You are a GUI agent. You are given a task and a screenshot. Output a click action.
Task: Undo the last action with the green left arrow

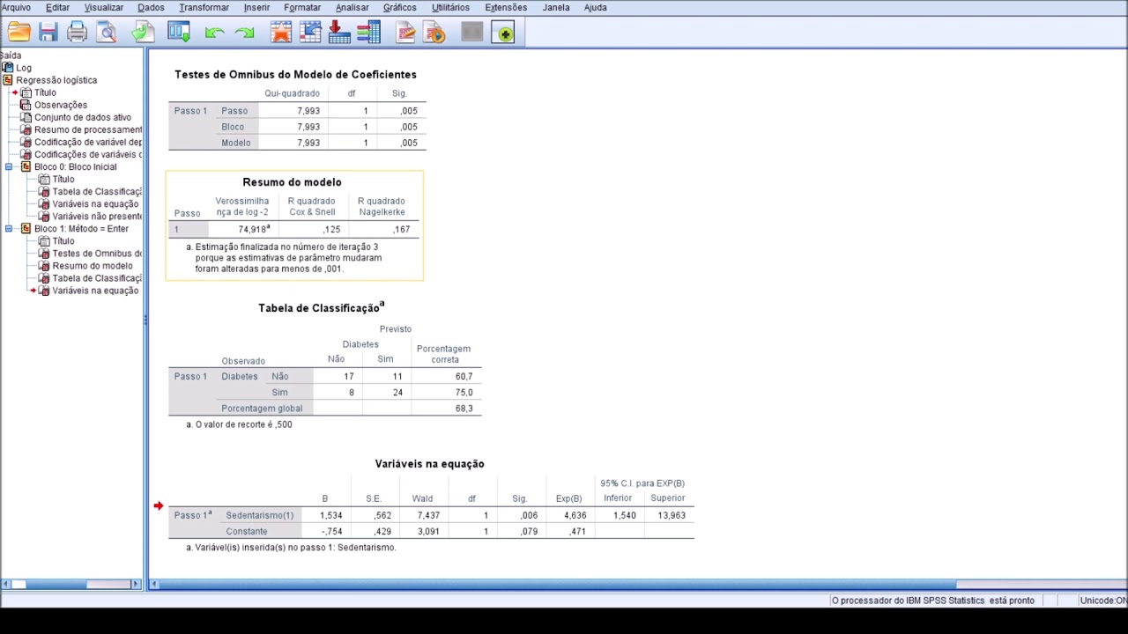[x=214, y=33]
